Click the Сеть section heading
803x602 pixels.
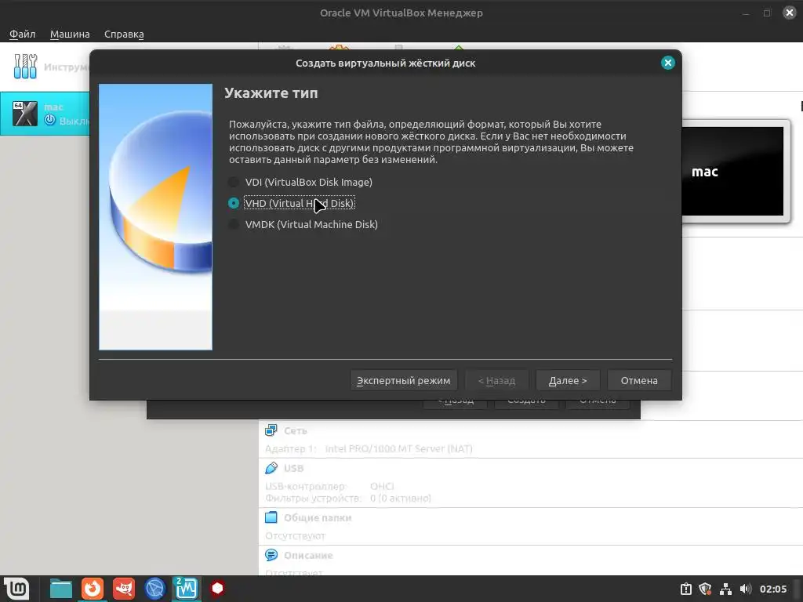tap(296, 430)
